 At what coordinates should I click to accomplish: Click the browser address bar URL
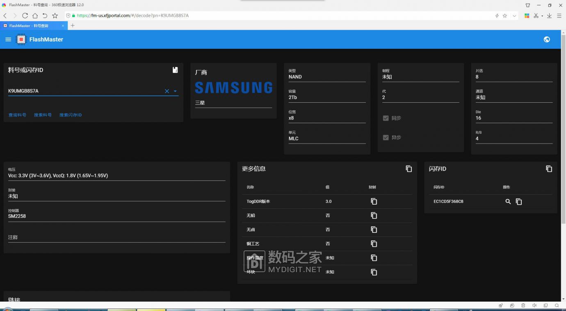coord(132,16)
